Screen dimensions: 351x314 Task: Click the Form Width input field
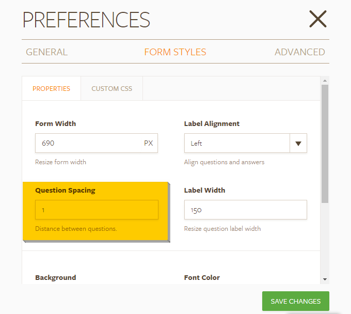coord(88,143)
